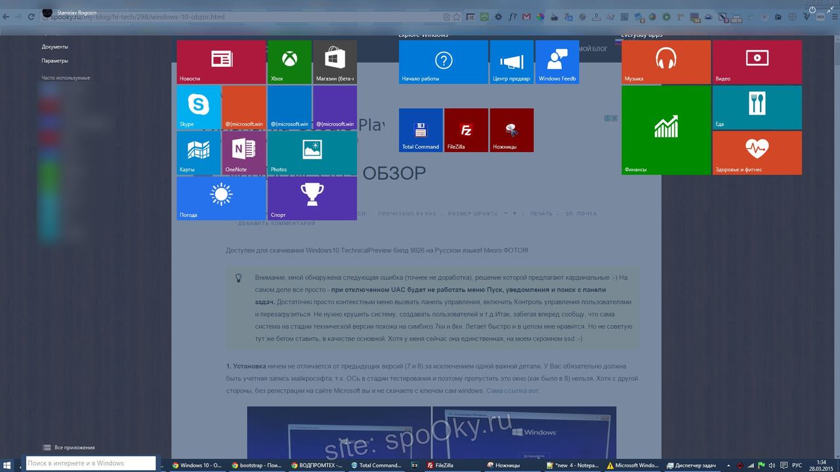Launch the Xbox tile
This screenshot has height=472, width=840.
[x=289, y=62]
